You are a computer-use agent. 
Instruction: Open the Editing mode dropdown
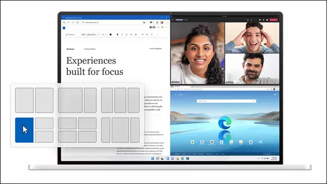pyautogui.click(x=71, y=35)
